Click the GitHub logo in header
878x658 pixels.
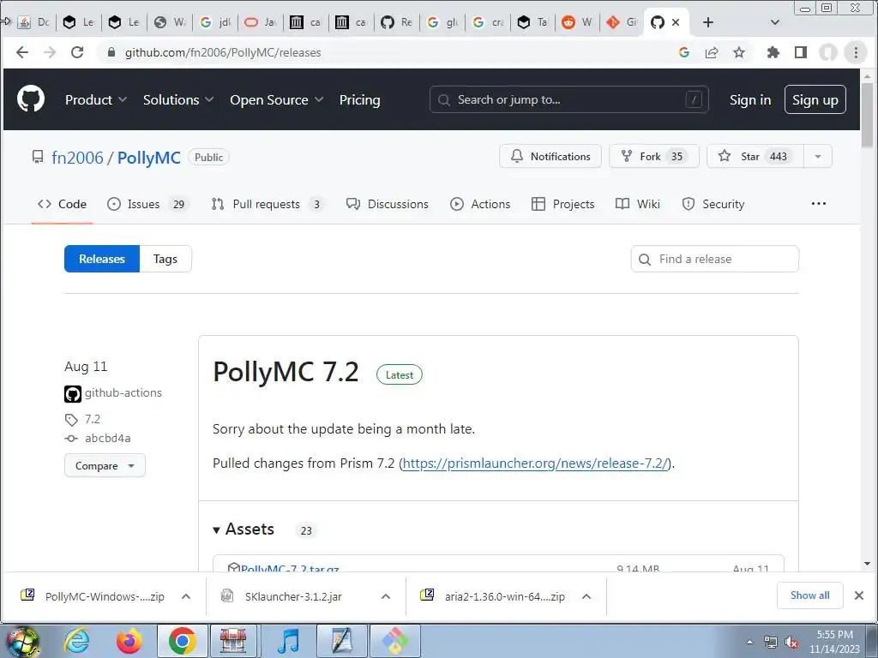31,99
